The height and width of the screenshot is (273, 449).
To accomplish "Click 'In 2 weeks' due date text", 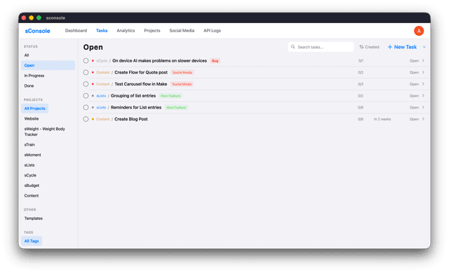I will 382,119.
